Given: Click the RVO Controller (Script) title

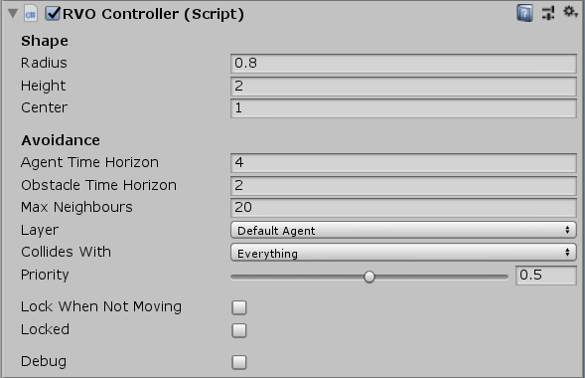Looking at the screenshot, I should click(153, 14).
